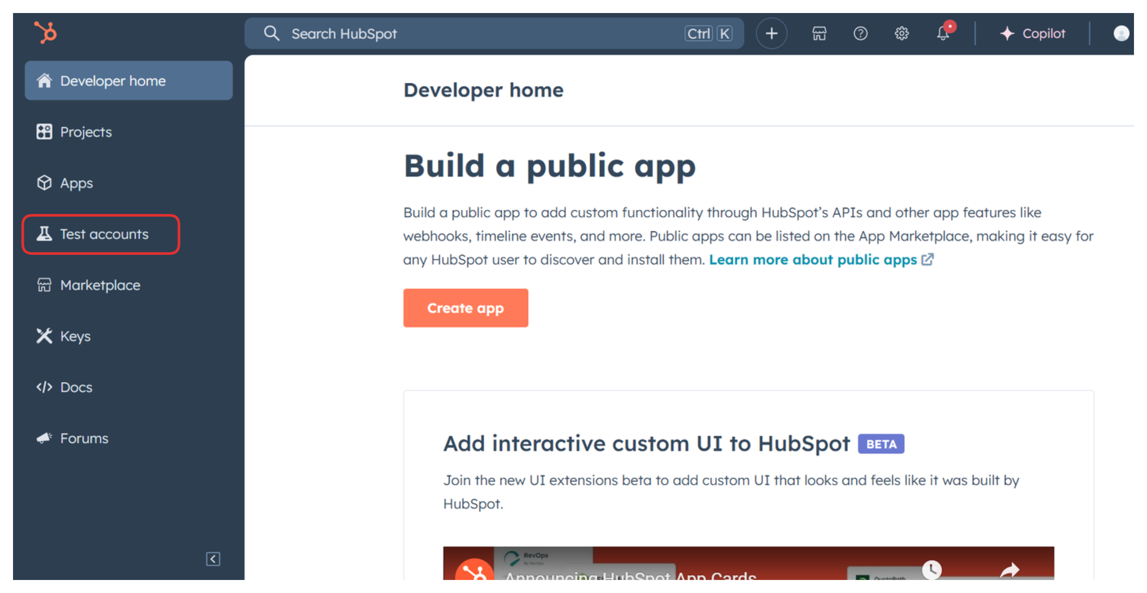Viewport: 1147px width, 593px height.
Task: Open the help question mark icon
Action: pyautogui.click(x=860, y=33)
